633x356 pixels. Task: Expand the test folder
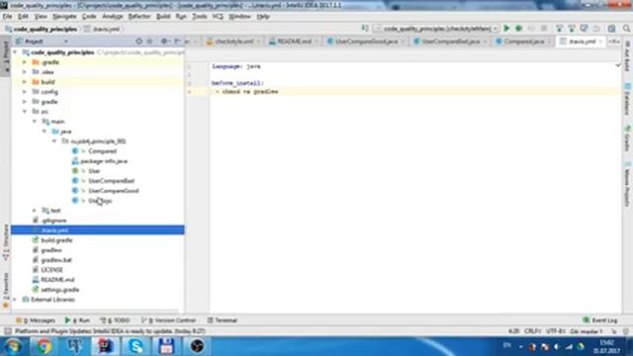(35, 211)
